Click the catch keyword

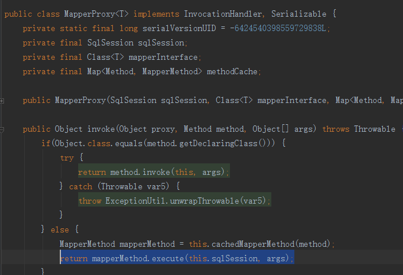pyautogui.click(x=80, y=186)
